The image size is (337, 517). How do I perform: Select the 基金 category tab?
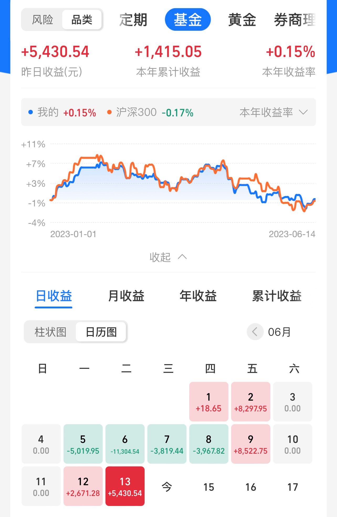[188, 20]
